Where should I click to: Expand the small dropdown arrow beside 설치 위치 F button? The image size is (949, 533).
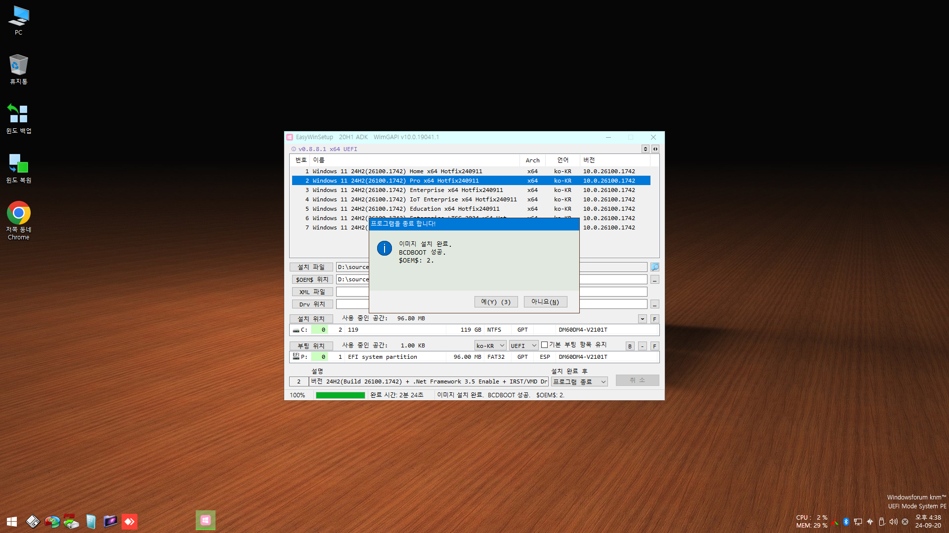click(x=642, y=319)
